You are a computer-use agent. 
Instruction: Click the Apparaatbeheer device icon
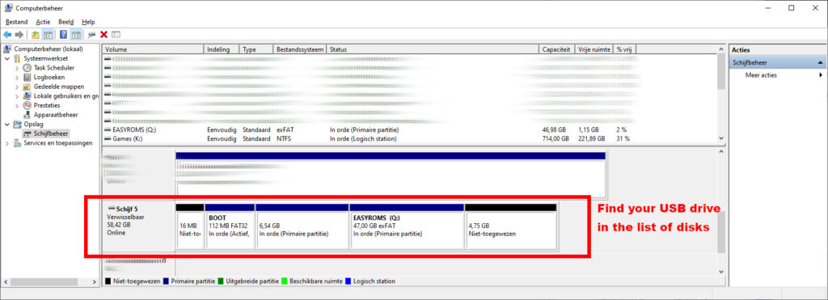[x=27, y=115]
